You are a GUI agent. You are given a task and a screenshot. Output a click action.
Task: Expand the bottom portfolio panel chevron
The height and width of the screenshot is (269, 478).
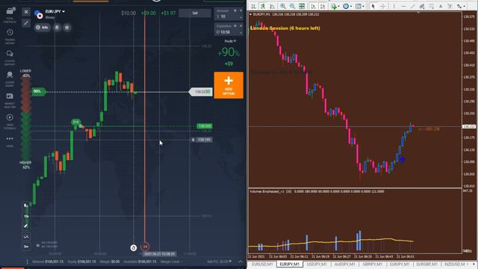(x=240, y=262)
